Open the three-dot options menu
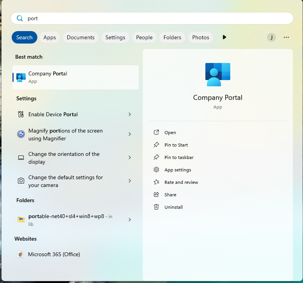 [x=286, y=37]
